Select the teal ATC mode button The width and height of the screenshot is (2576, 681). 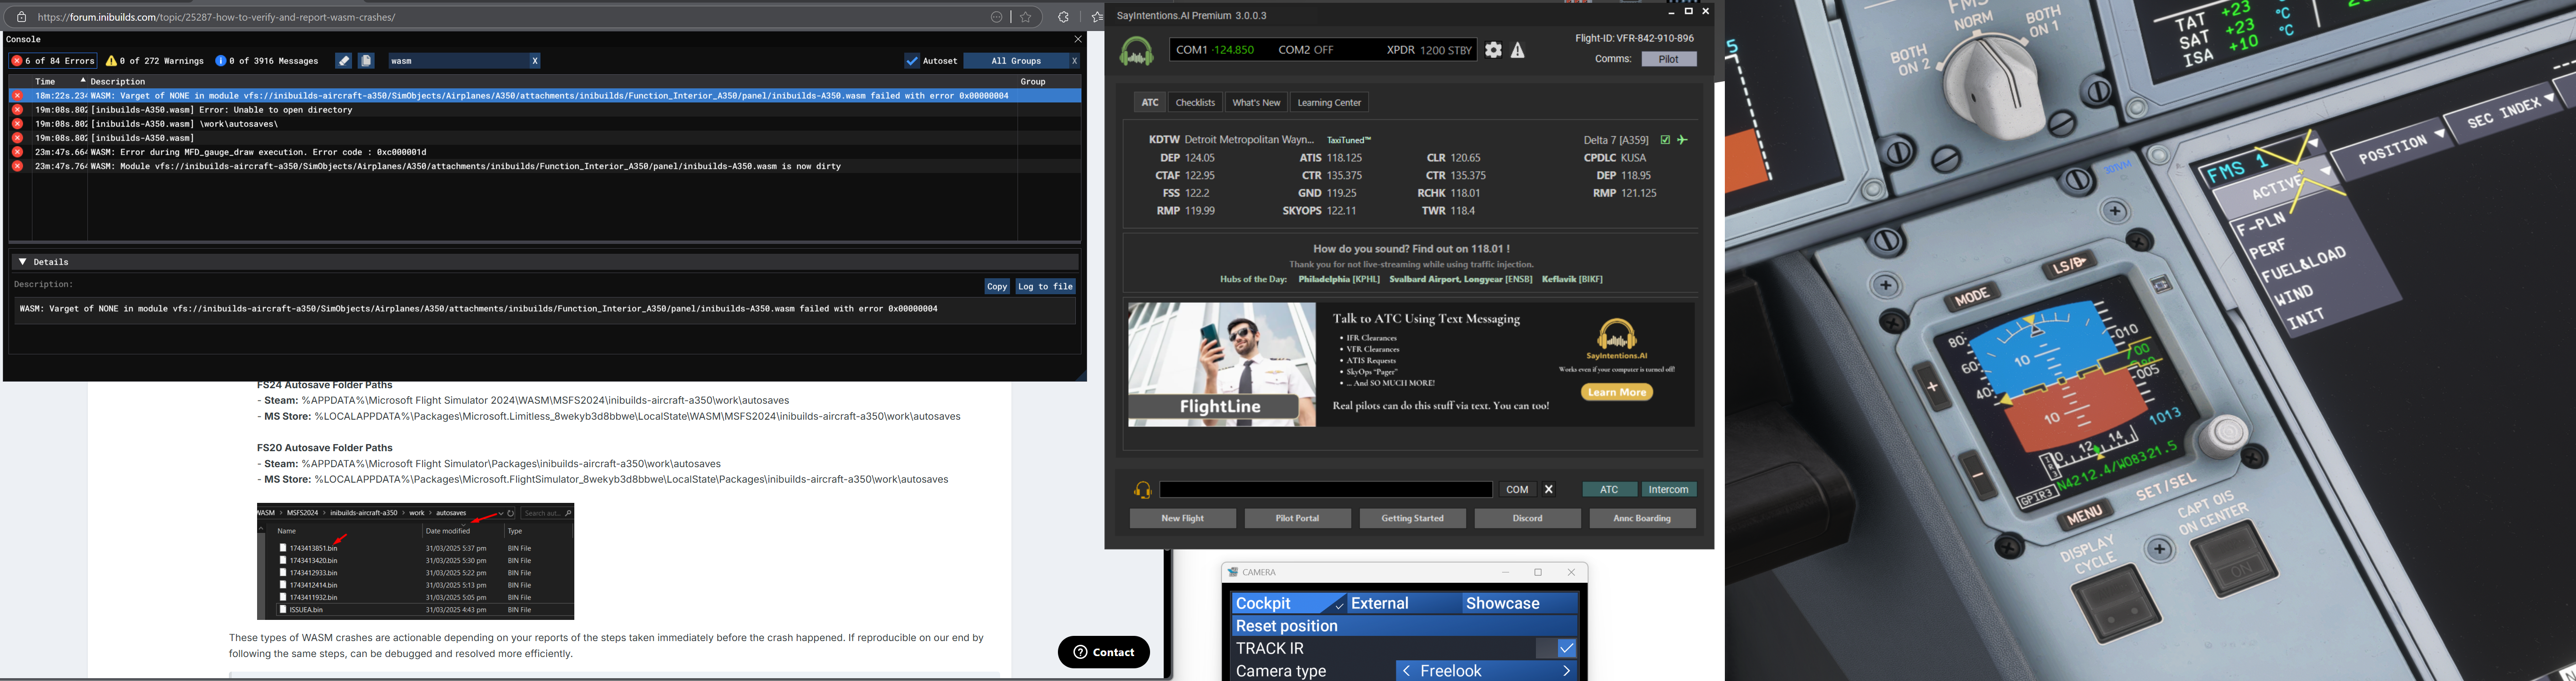pyautogui.click(x=1609, y=490)
